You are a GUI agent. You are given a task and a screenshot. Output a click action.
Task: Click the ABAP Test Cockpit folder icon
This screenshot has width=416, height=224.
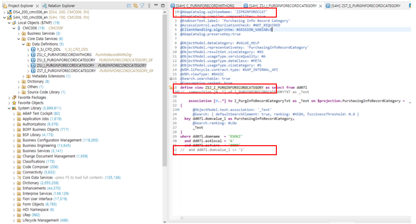19,114
